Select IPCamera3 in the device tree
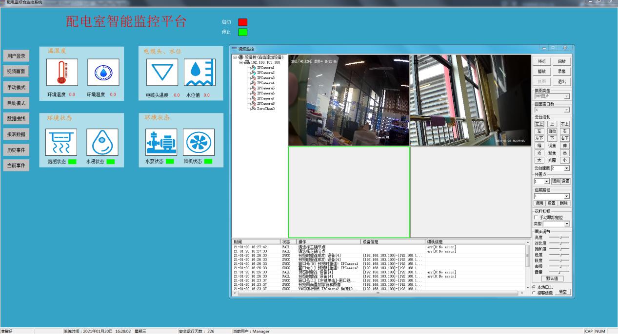Viewport: 618px width, 334px height. [265, 78]
